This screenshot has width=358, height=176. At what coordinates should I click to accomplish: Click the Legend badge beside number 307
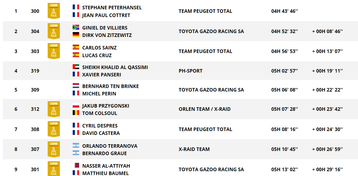54,149
